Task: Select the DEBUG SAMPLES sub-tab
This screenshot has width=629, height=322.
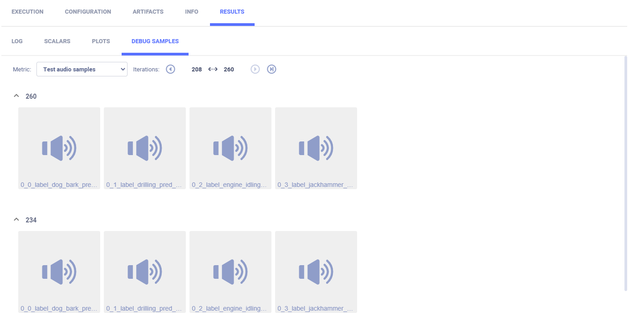Action: click(x=155, y=41)
